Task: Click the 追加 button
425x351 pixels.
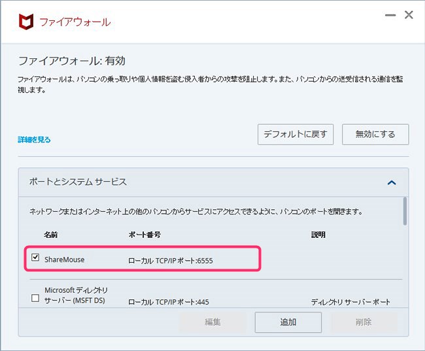Action: [x=288, y=322]
